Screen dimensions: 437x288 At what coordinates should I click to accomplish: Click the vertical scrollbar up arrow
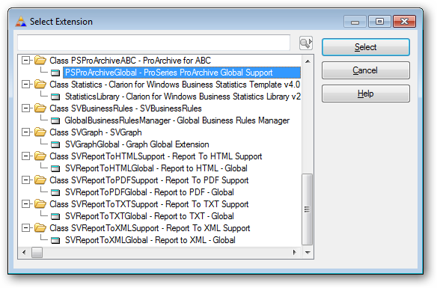tap(308, 61)
